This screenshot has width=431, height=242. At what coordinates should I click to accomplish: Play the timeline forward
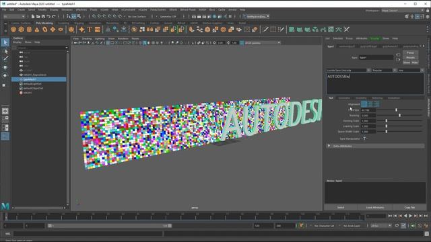(x=410, y=216)
